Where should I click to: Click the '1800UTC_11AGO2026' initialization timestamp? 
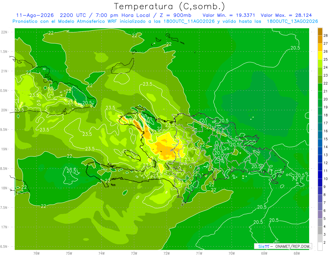pos(189,21)
